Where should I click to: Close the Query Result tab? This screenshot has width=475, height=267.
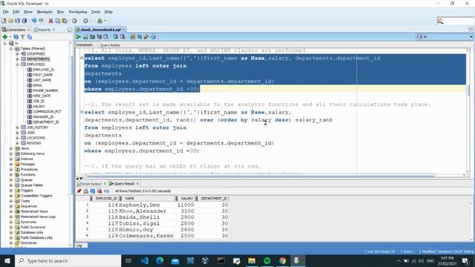pyautogui.click(x=137, y=183)
